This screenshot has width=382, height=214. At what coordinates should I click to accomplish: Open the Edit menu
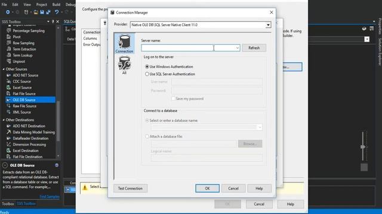15,4
